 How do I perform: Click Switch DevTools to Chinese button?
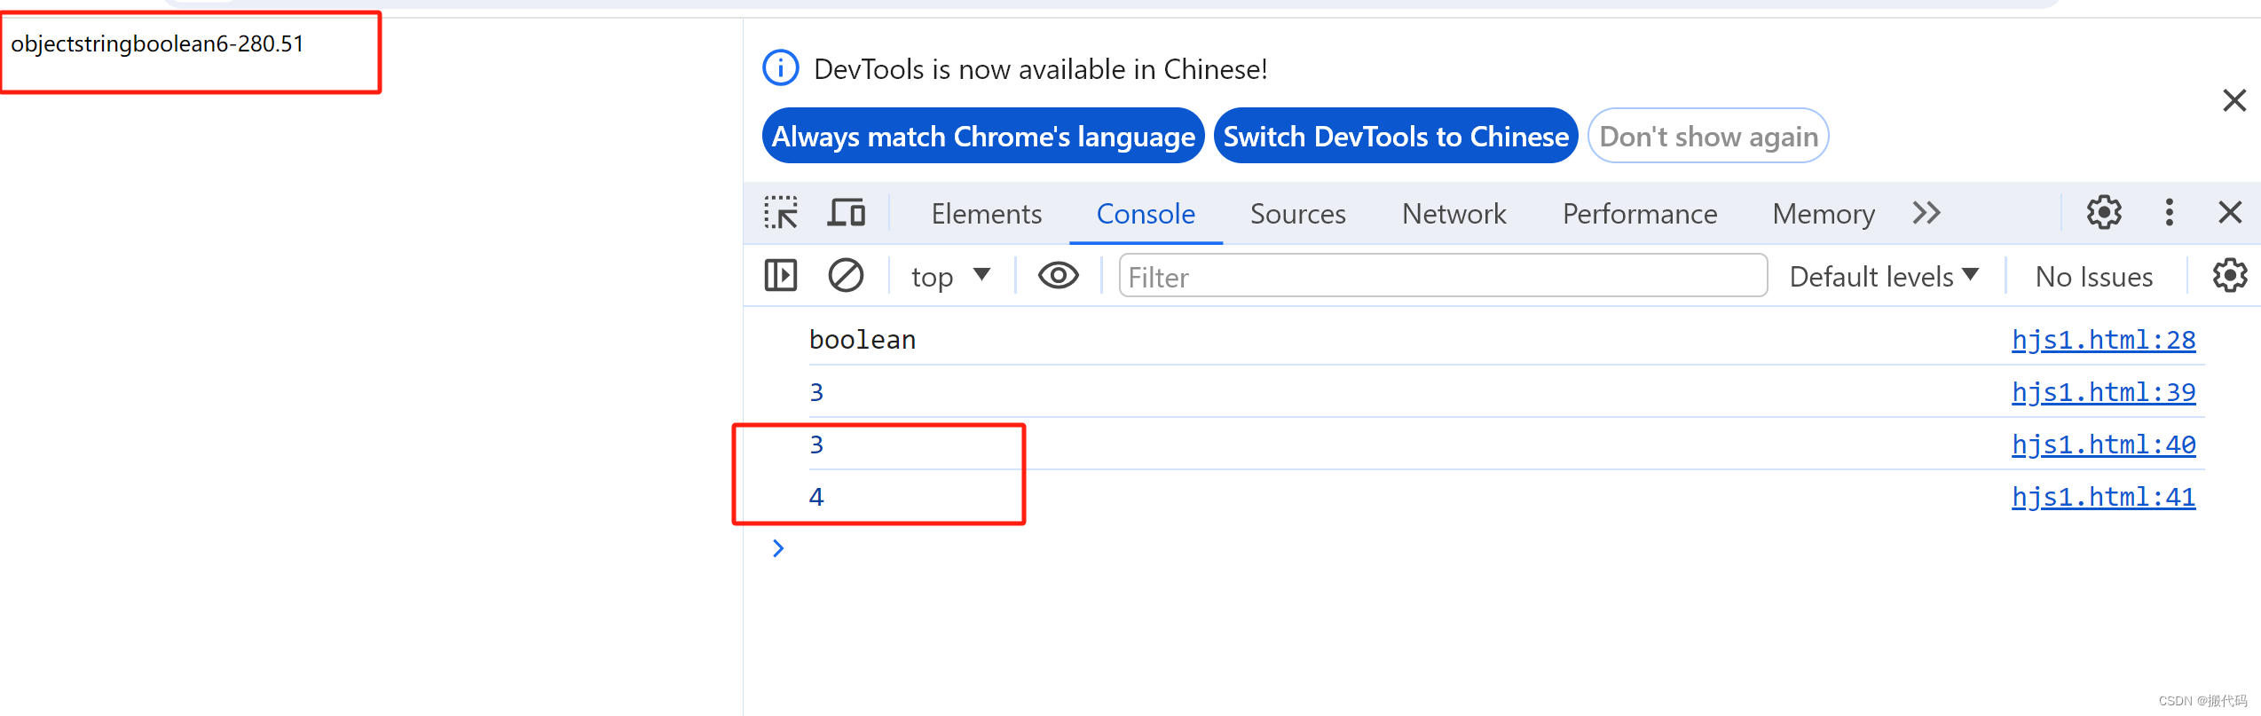(x=1396, y=136)
